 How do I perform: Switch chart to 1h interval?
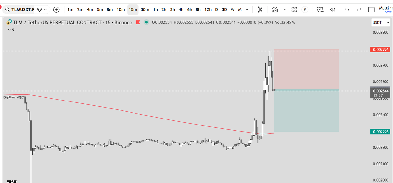click(155, 10)
